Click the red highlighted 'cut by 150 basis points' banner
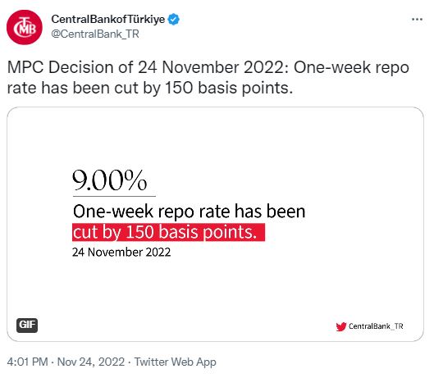Screen dimensions: 434x378 (168, 232)
